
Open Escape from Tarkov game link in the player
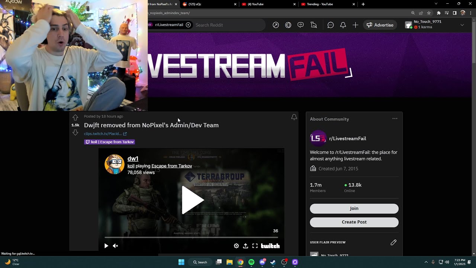(171, 166)
